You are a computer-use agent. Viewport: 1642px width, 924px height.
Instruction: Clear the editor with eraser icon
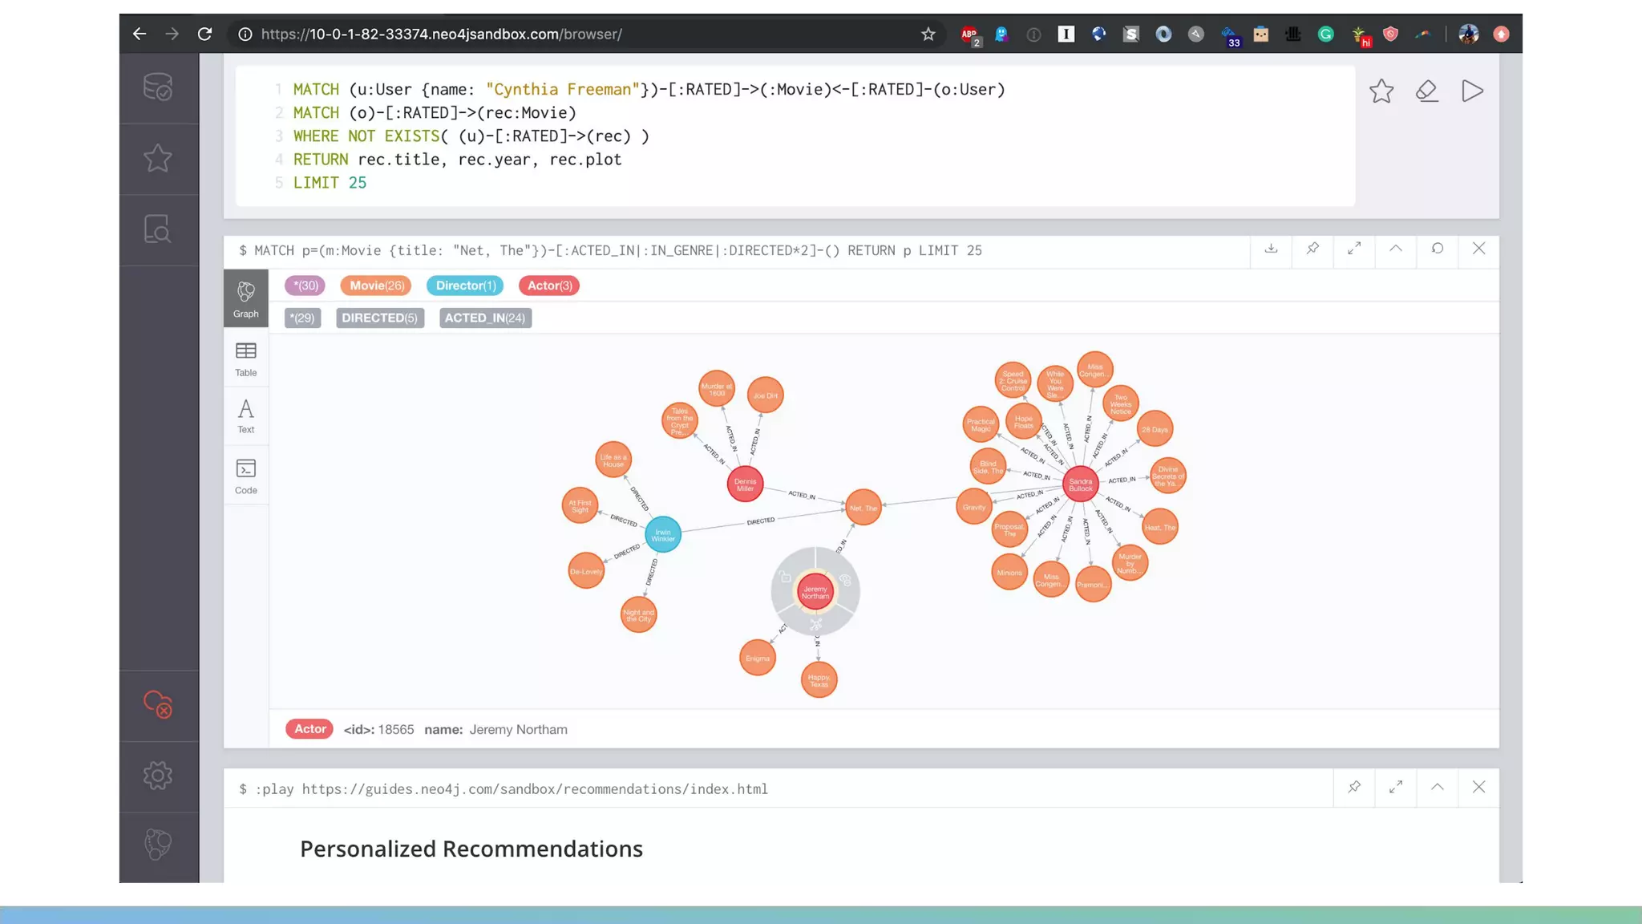(1426, 91)
